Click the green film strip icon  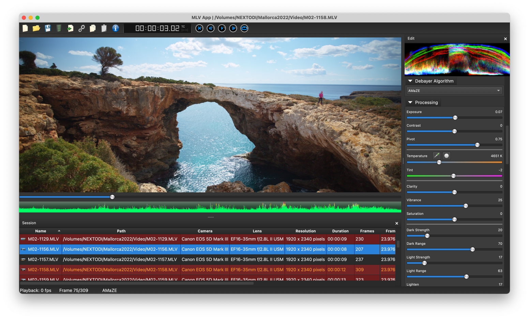pos(59,28)
